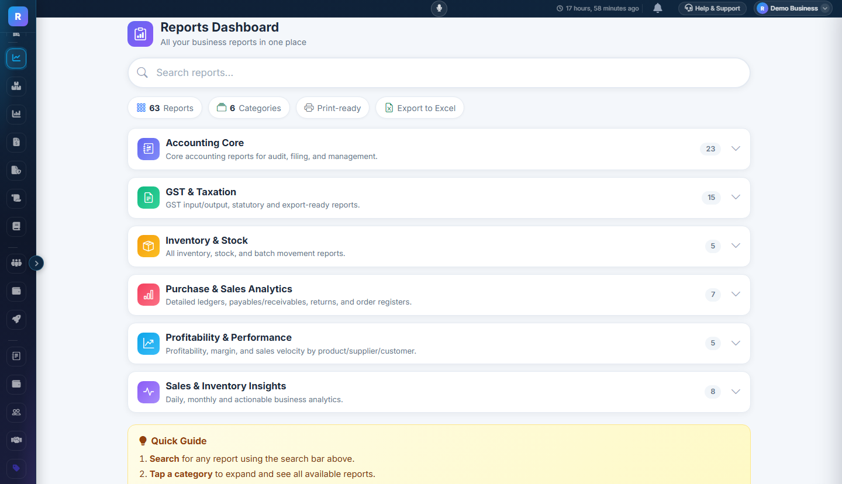Screen dimensions: 842x484
Task: Open the Demo Business account dropdown
Action: 793,8
